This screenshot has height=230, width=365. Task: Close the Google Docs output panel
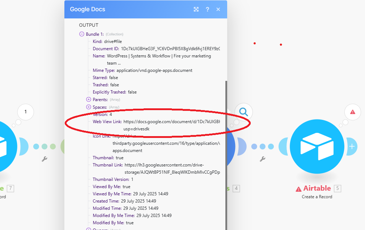pos(218,9)
